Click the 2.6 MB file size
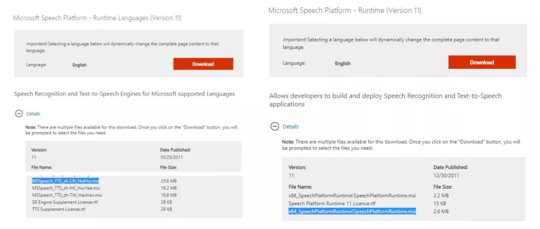The image size is (540, 229). coord(441,211)
